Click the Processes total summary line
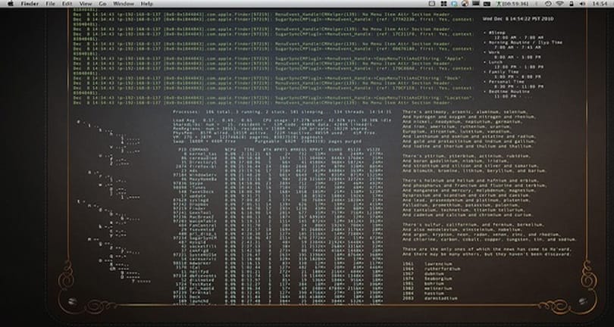Viewport: 614px width, 327px height. click(x=282, y=112)
